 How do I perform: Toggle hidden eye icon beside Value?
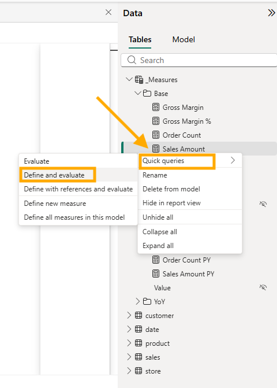click(263, 287)
